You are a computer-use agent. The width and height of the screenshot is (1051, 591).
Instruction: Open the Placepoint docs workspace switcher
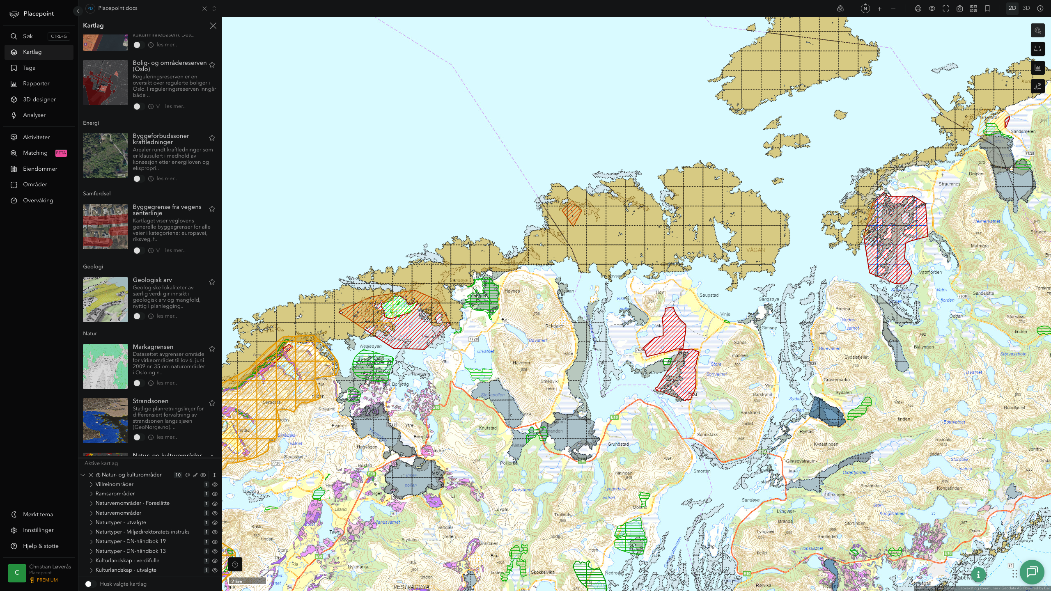point(214,9)
